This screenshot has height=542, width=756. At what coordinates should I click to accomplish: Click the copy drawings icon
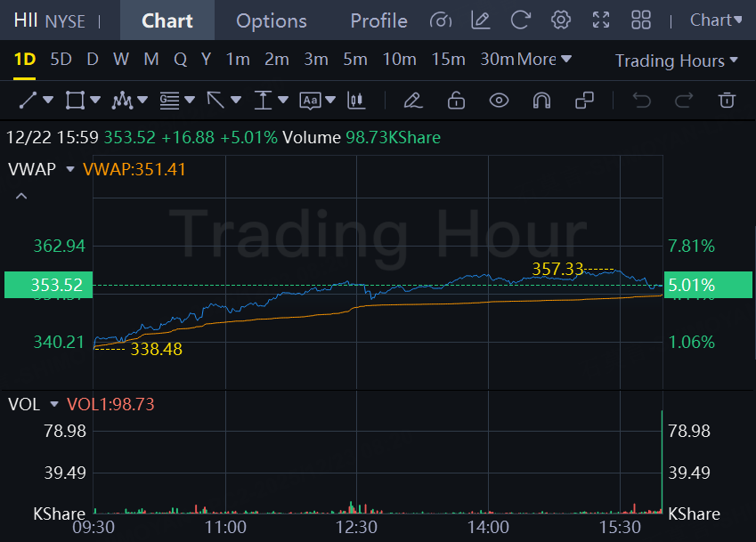coord(584,101)
